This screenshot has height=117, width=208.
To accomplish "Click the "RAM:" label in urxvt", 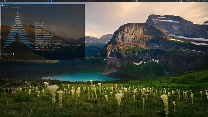I will tap(37, 48).
